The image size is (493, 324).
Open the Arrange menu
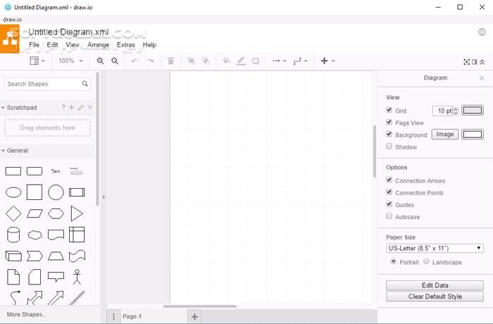click(x=98, y=45)
